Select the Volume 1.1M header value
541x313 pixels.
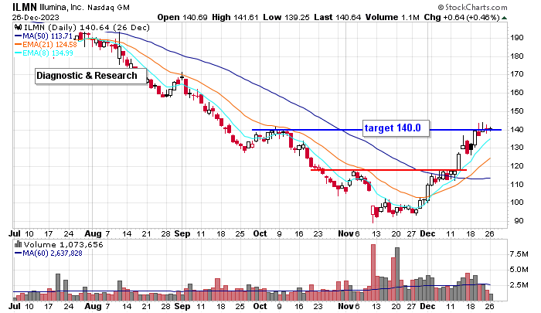tap(393, 17)
